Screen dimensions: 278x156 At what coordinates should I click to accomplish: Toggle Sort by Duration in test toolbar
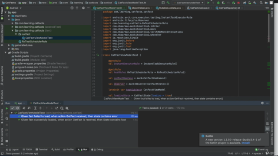point(29,108)
